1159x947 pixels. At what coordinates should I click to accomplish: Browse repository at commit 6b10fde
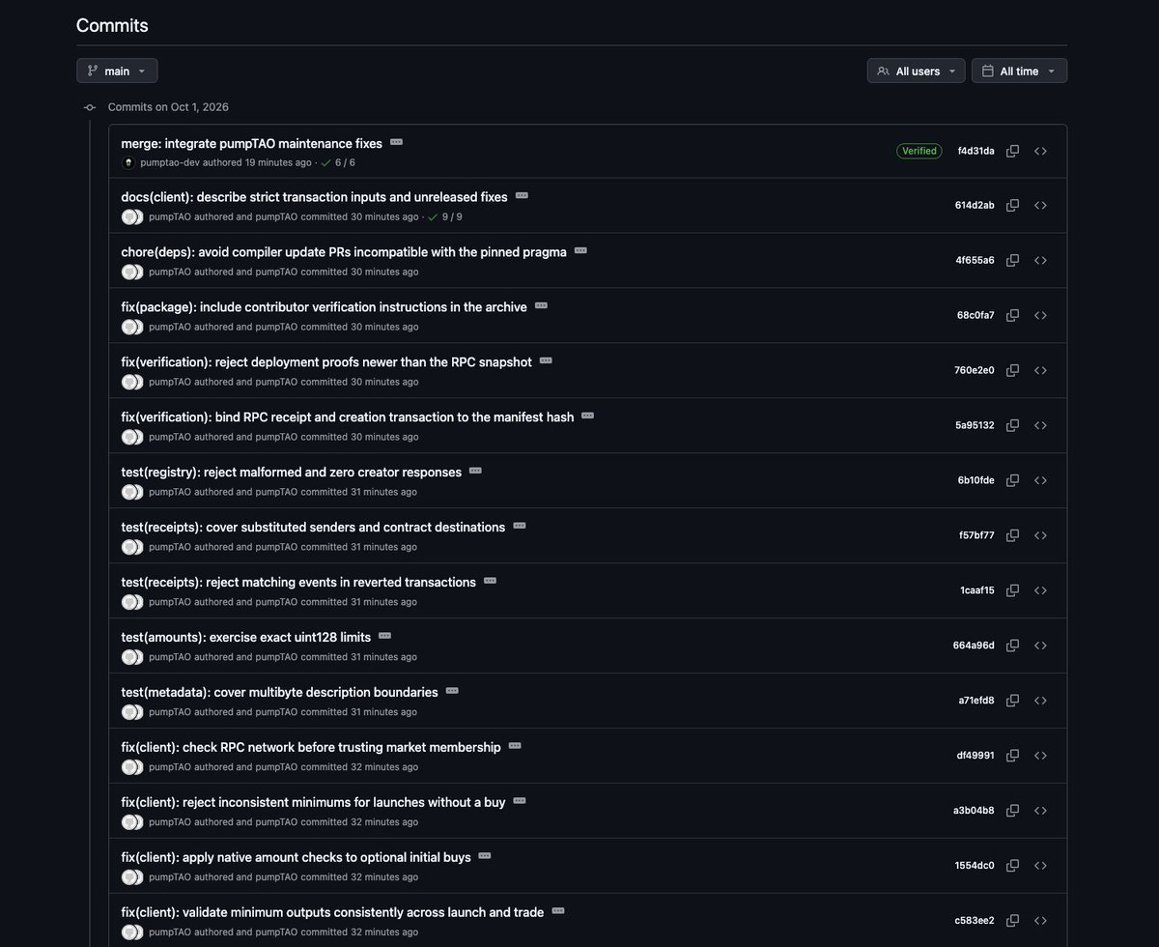(x=1041, y=480)
